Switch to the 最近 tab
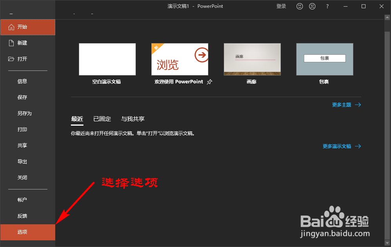The height and width of the screenshot is (247, 391). coord(77,119)
